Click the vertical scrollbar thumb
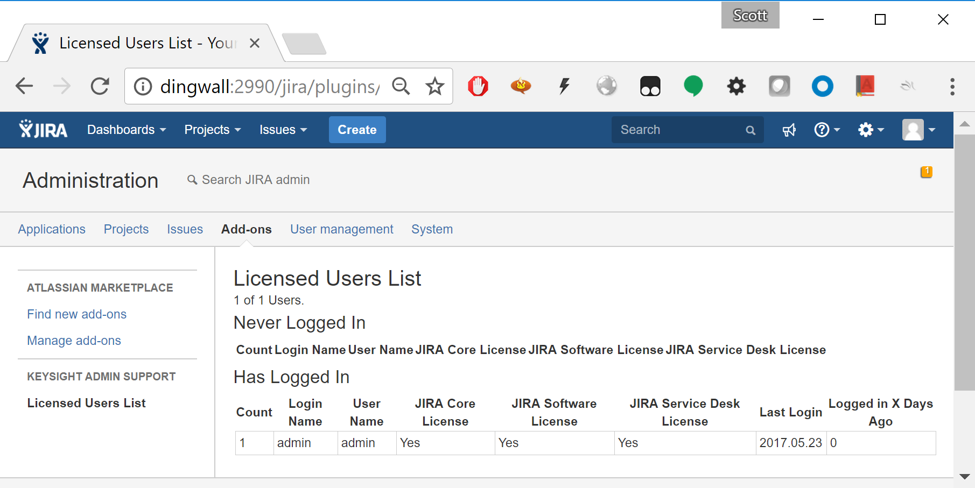The width and height of the screenshot is (975, 488). pos(965,262)
